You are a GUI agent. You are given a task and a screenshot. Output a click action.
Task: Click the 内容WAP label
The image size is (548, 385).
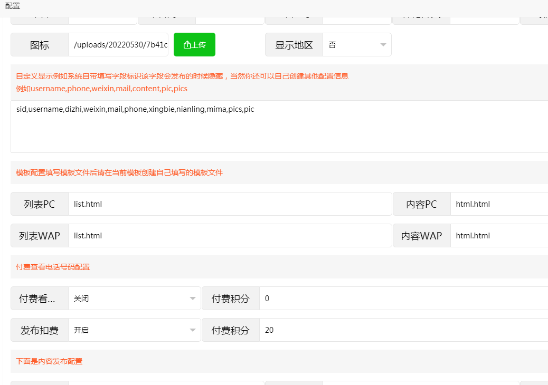click(421, 236)
